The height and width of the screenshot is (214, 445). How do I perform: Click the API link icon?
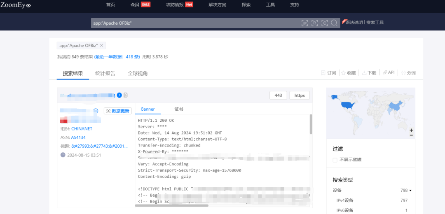point(385,72)
